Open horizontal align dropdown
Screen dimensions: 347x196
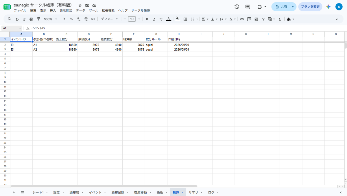(205, 19)
